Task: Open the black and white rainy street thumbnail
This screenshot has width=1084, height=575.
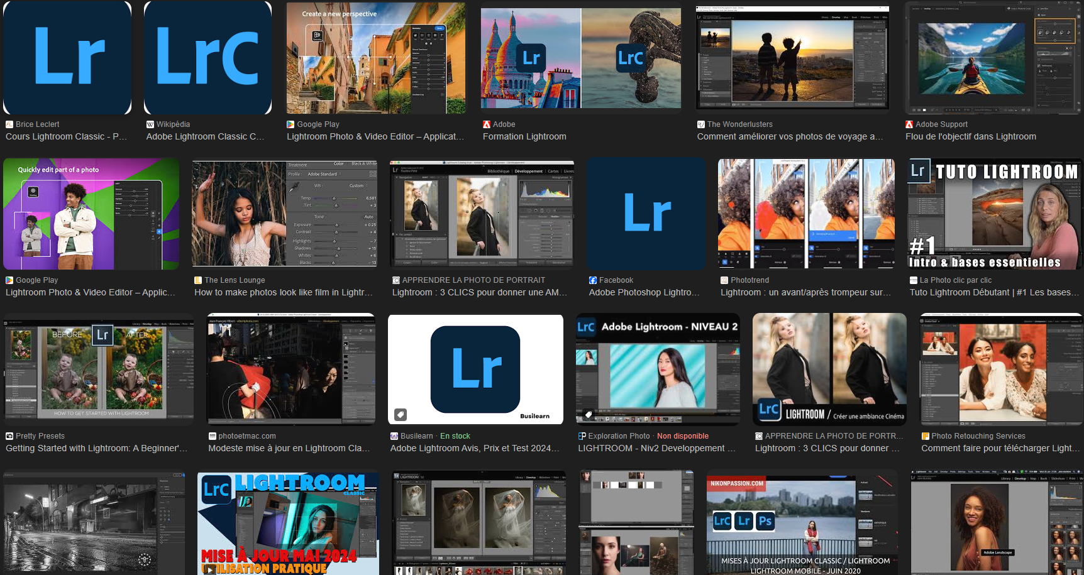Action: pyautogui.click(x=94, y=523)
